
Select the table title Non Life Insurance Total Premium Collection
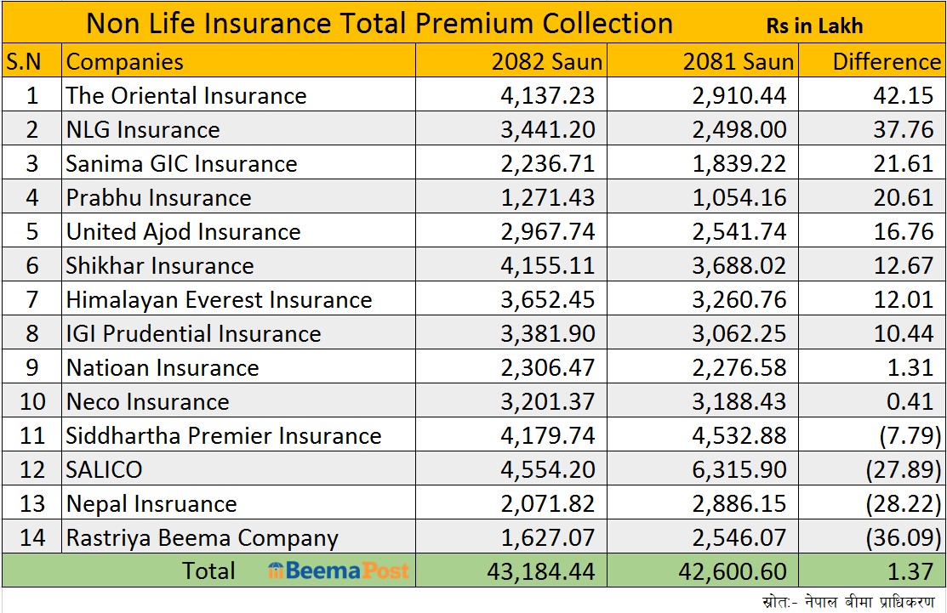point(379,23)
